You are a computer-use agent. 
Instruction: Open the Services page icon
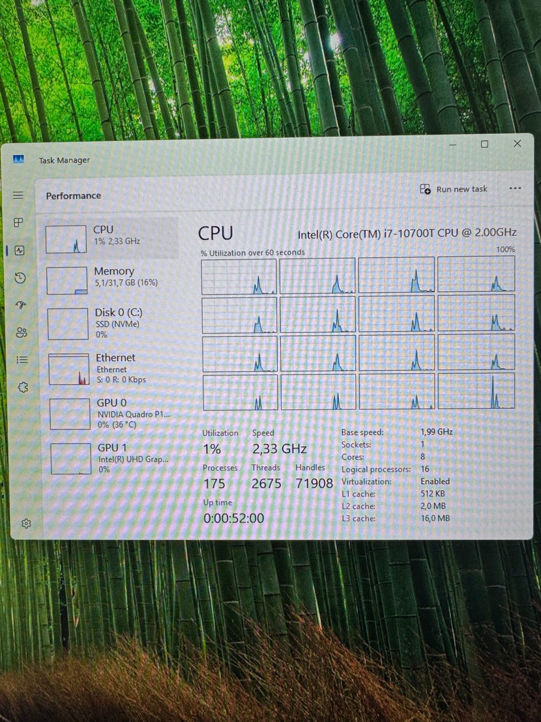point(23,388)
